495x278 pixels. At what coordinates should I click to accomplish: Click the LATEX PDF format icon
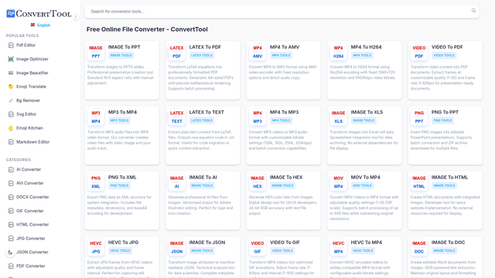point(176,52)
